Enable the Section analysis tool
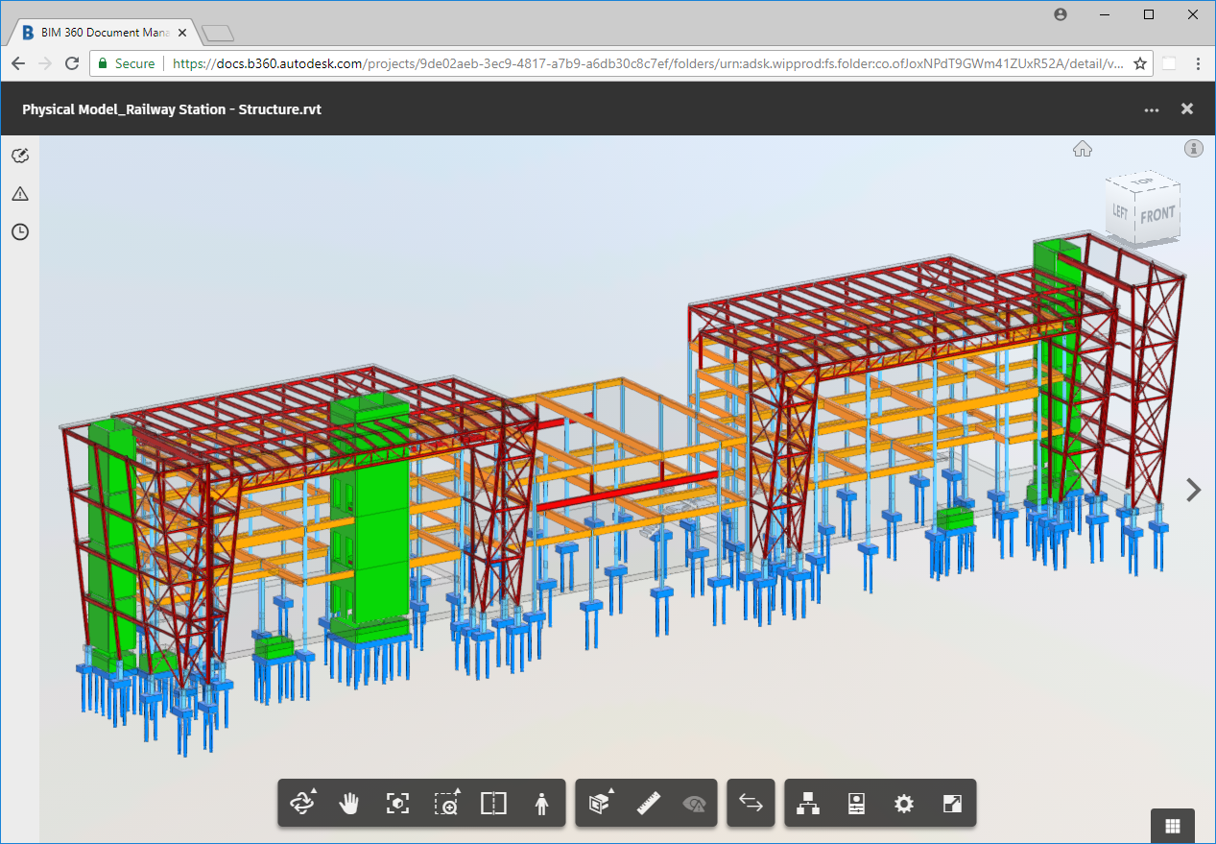The image size is (1216, 844). point(493,804)
